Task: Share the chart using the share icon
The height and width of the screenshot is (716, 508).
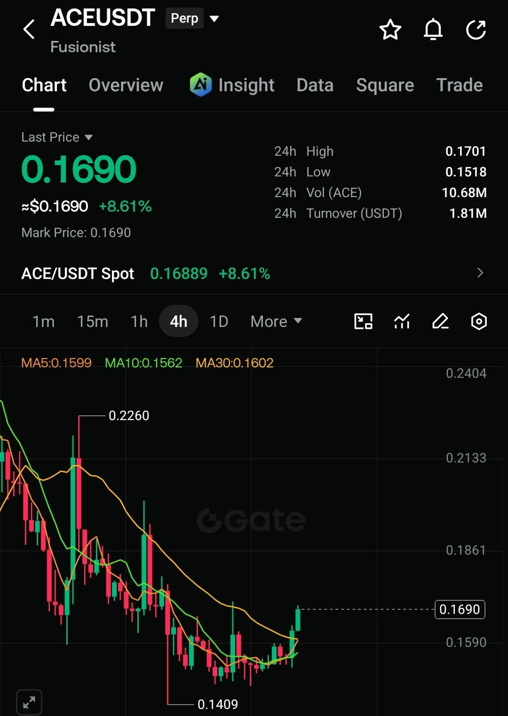Action: 476,30
